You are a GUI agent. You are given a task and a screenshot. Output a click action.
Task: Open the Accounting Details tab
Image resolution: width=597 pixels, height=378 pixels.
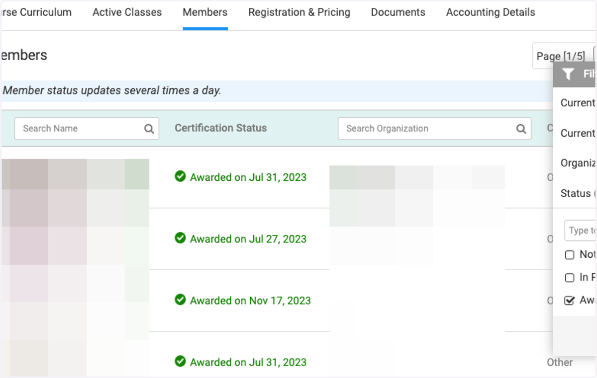pos(491,12)
